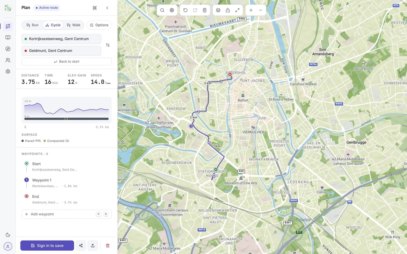Select the Run activity mode
Viewport: 407px width, 254px height.
pyautogui.click(x=32, y=25)
